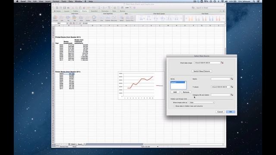This screenshot has height=155, width=276.
Task: Open the Formulas ribbon tab
Action: 105,11
